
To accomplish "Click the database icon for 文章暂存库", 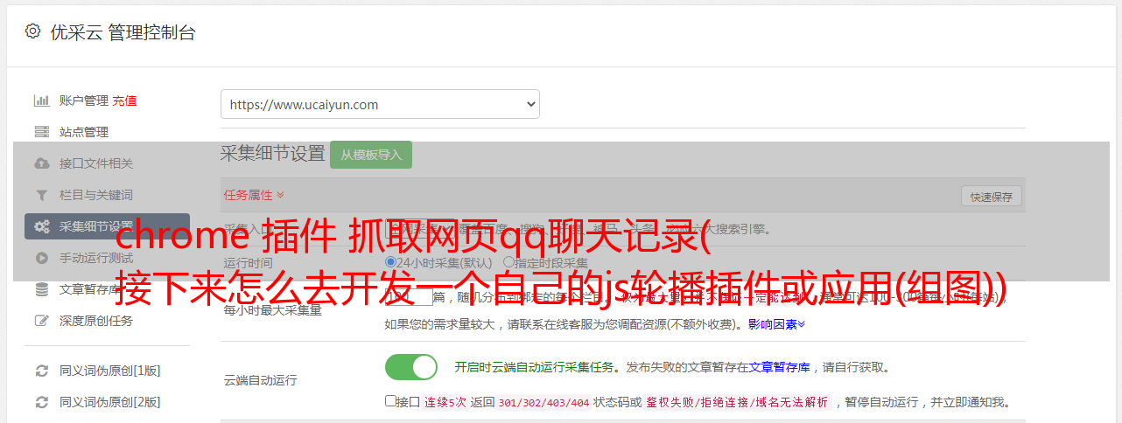I will point(41,289).
